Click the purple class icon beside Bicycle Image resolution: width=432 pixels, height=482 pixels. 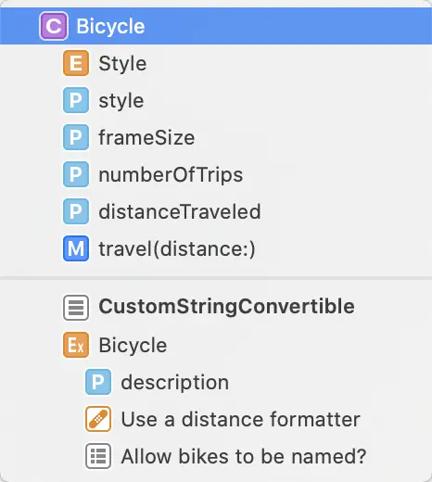[54, 26]
